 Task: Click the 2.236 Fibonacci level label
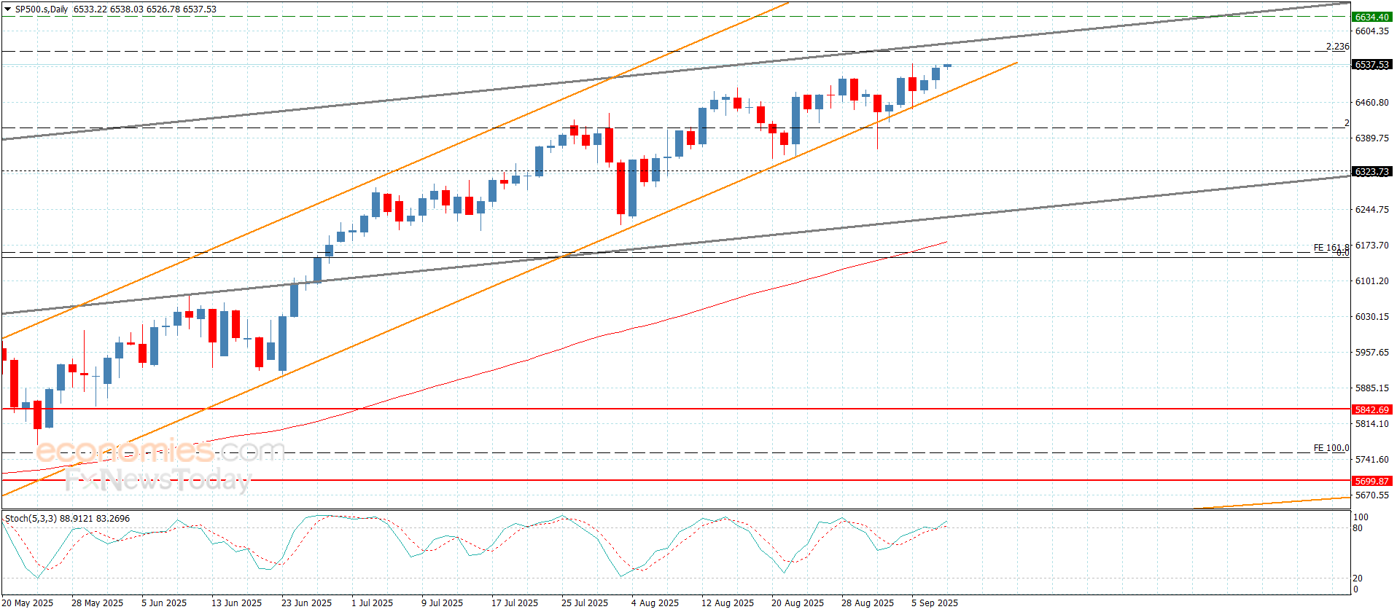(x=1337, y=47)
